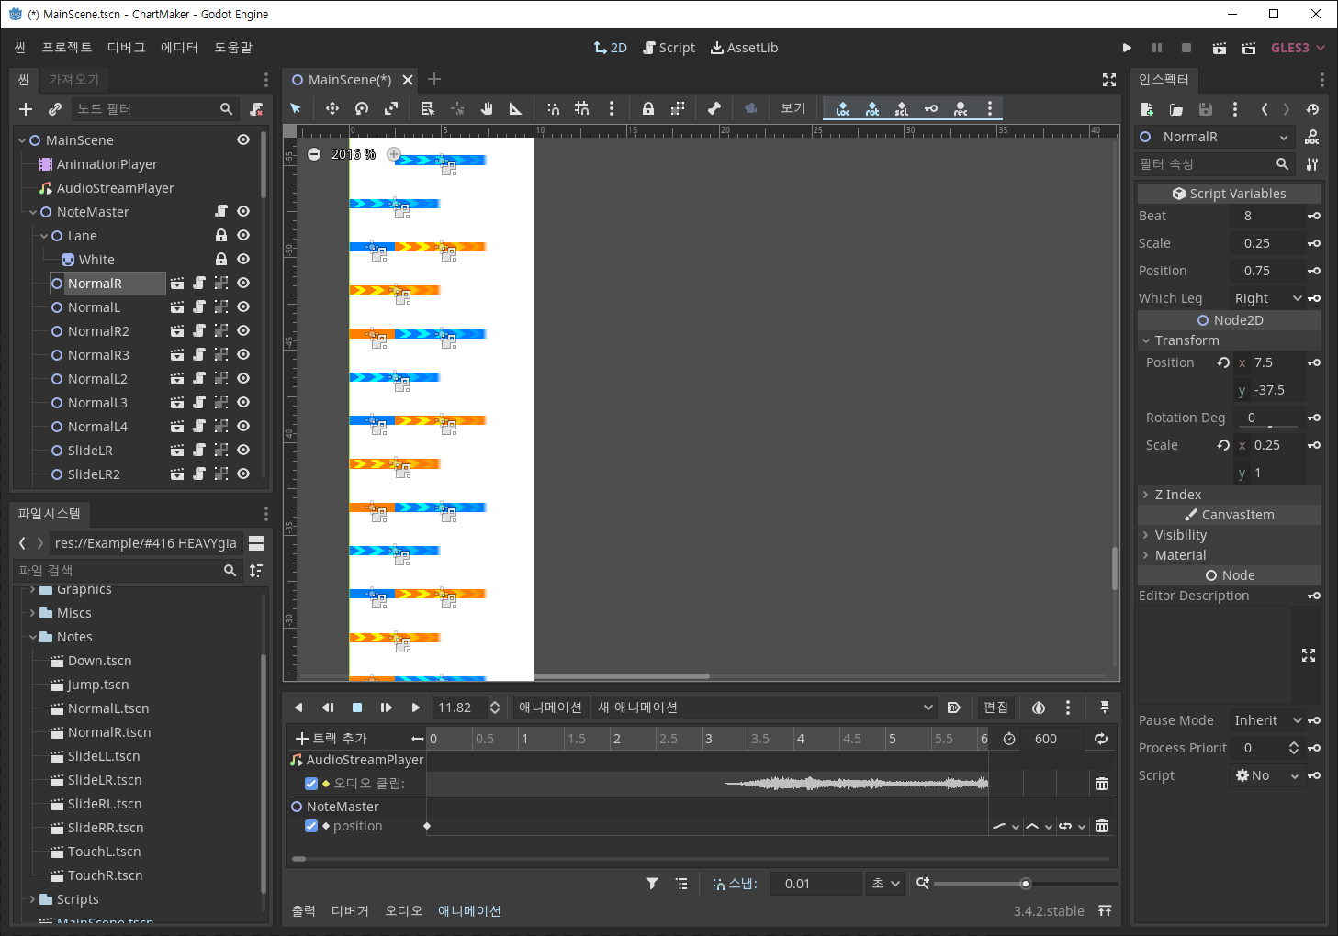Toggle animation loop icon

1101,739
